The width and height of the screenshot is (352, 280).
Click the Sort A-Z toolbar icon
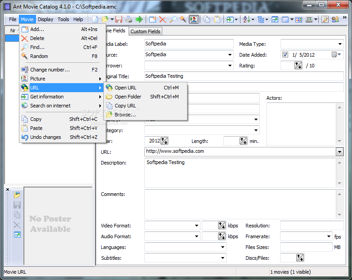[246, 19]
